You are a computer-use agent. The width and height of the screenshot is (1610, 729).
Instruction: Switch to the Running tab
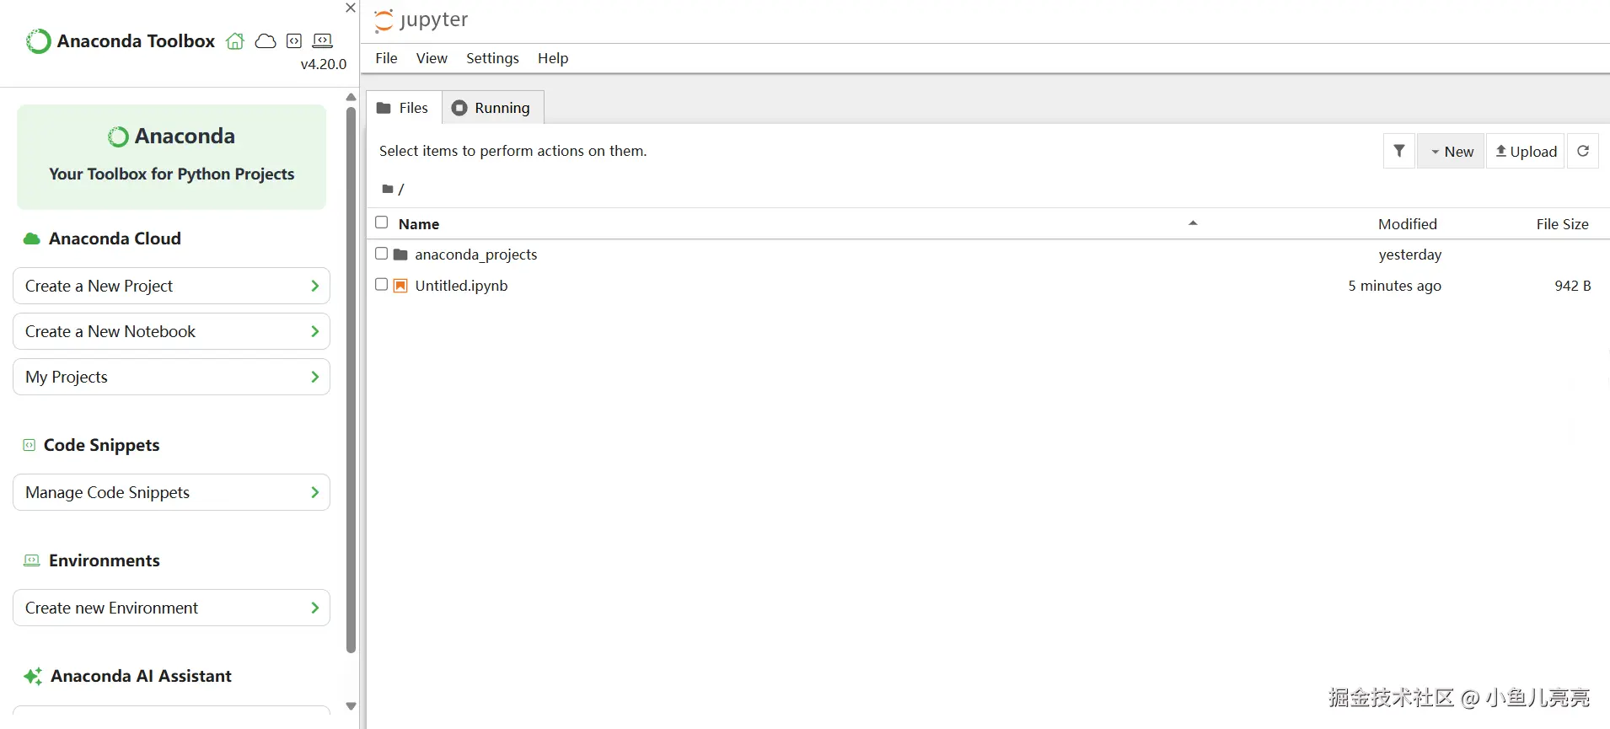tap(492, 108)
